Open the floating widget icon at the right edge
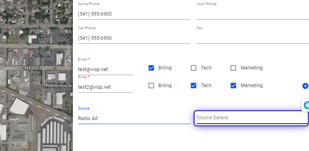Image resolution: width=309 pixels, height=151 pixels. [x=306, y=105]
